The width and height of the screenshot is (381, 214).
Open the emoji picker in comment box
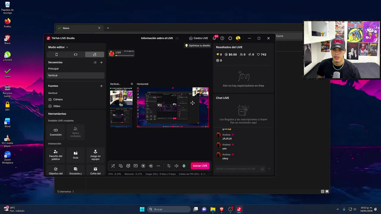[x=262, y=169]
